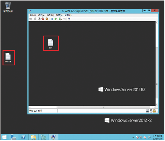The image size is (165, 141).
Task: Click the VM connection window title icon
Action: pos(30,11)
